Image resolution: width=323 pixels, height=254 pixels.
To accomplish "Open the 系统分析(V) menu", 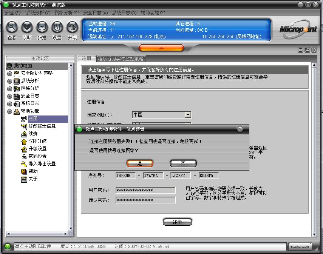I will coord(38,13).
